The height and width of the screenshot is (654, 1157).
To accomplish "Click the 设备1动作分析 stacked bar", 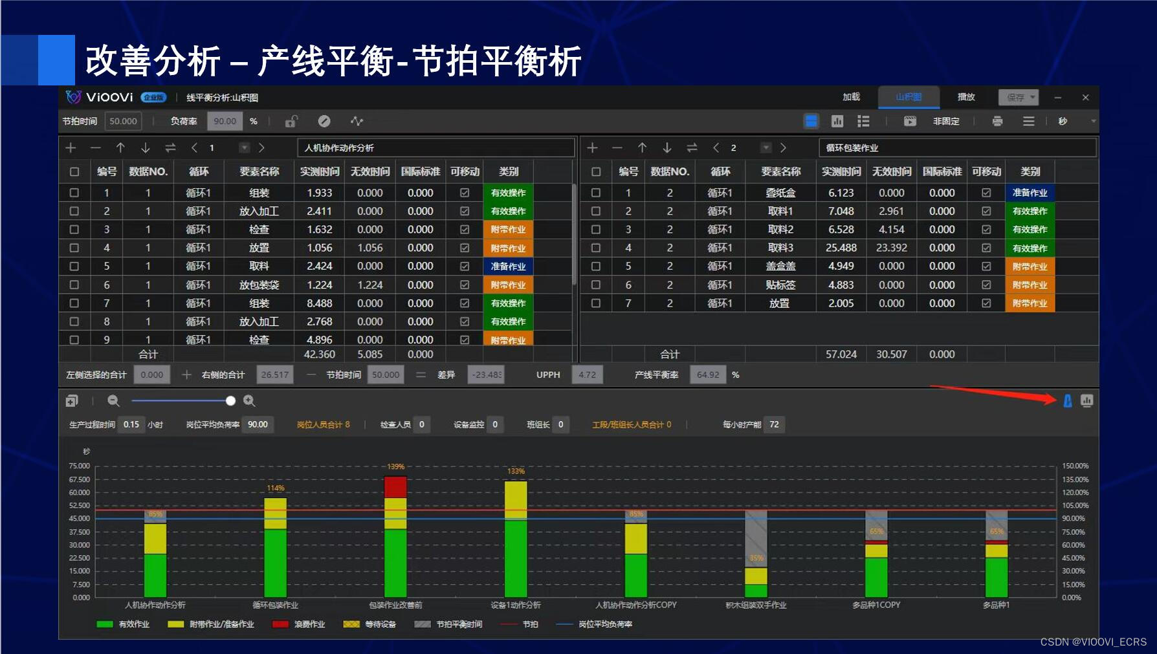I will 516,539.
